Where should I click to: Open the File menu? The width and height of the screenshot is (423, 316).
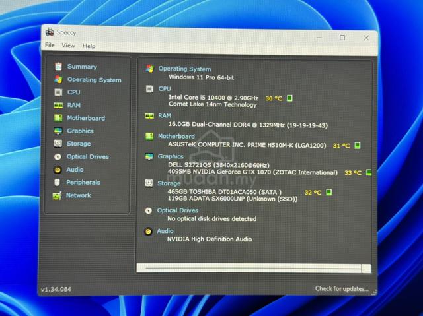pos(50,45)
